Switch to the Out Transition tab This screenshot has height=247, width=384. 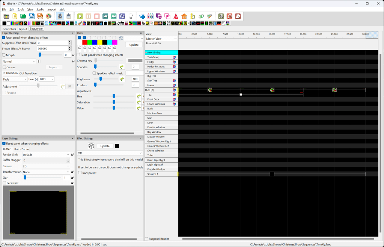tap(28, 73)
